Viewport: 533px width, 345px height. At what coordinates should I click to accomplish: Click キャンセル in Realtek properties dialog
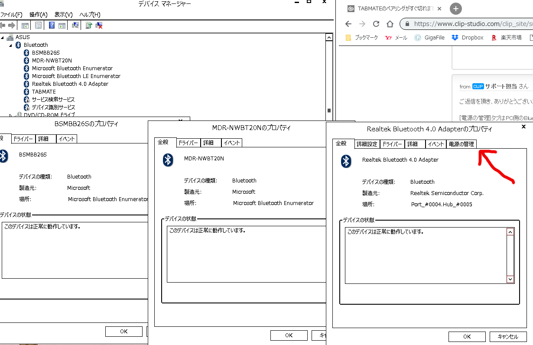pyautogui.click(x=508, y=336)
